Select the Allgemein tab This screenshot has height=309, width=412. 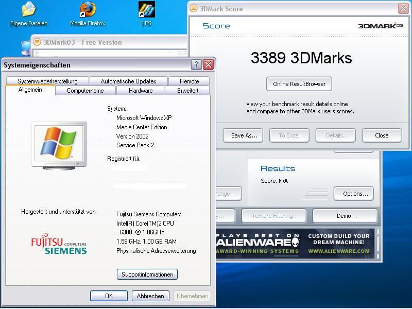click(30, 90)
